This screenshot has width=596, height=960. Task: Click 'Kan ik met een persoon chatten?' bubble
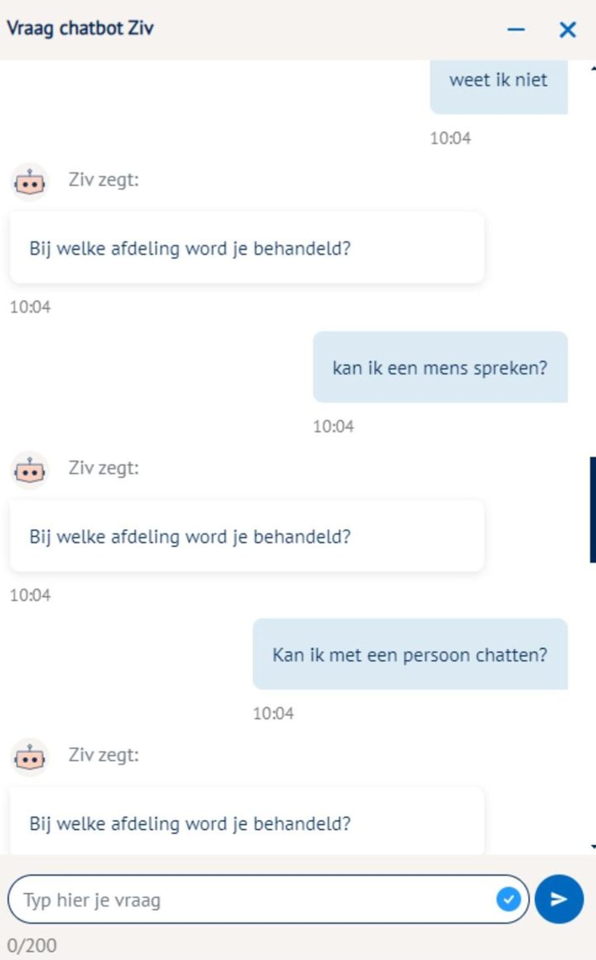click(x=410, y=654)
